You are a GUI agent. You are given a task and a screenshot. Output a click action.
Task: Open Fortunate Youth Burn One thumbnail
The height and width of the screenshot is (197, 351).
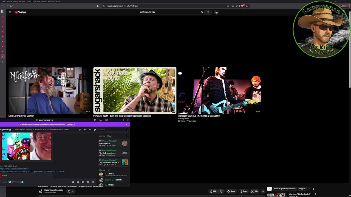point(135,90)
